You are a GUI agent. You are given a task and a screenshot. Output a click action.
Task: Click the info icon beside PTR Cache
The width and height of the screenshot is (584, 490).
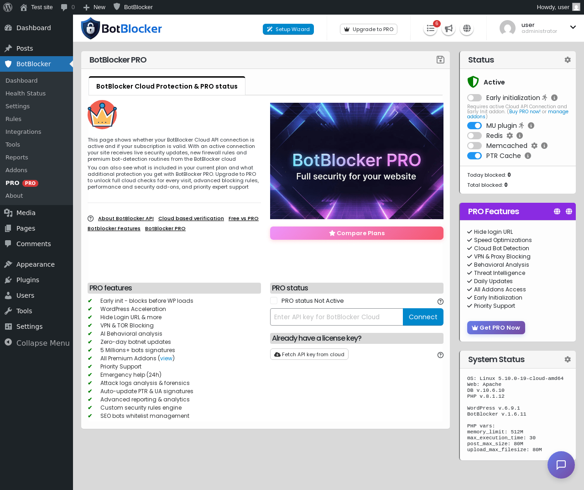(x=528, y=156)
